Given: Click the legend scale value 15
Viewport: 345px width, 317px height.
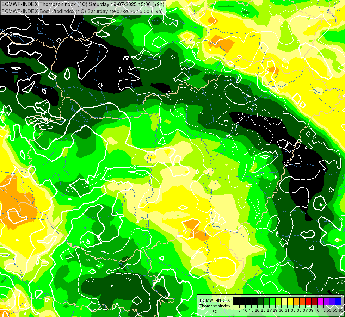Looking at the screenshot, I should point(251,310).
